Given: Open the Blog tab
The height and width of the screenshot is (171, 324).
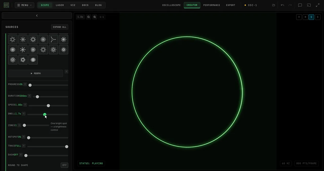Looking at the screenshot, I should click(98, 5).
